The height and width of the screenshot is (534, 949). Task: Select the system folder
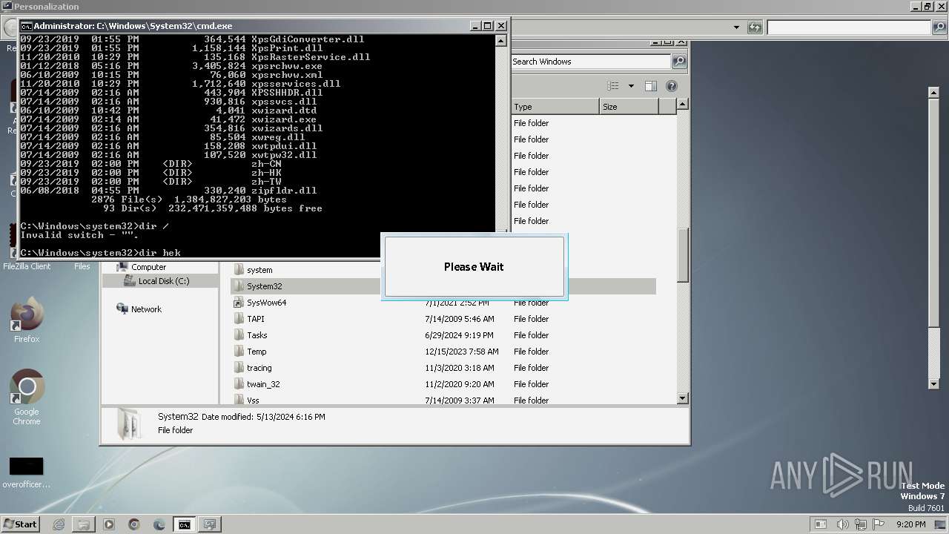[x=253, y=270]
